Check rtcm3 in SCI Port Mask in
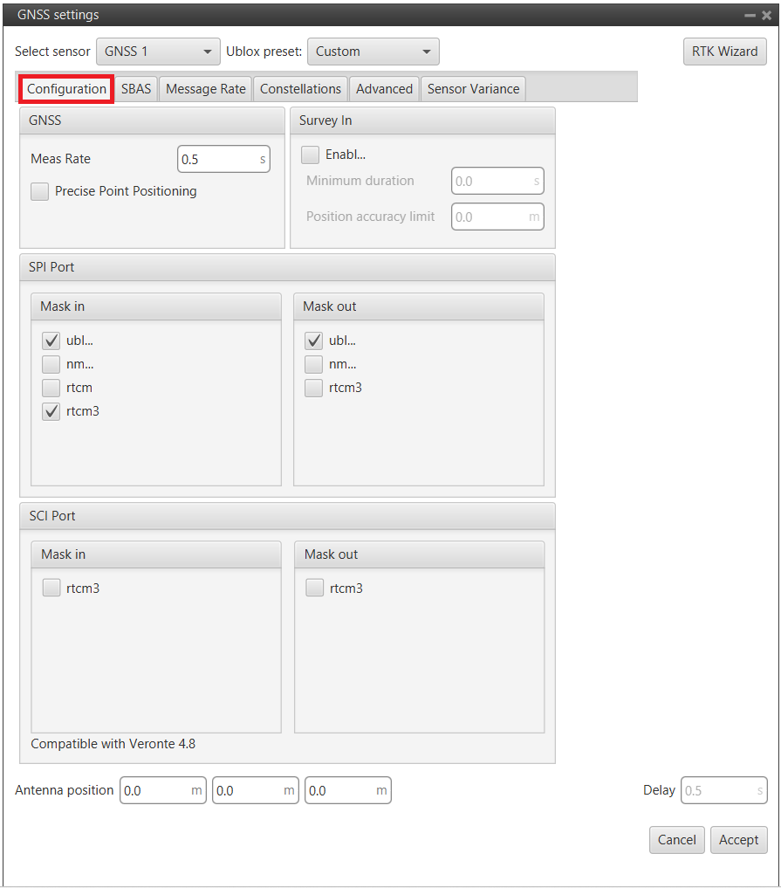This screenshot has height=888, width=781. coord(51,589)
